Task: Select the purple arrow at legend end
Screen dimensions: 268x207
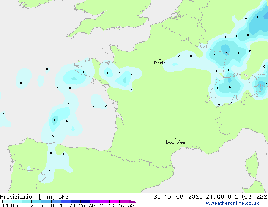Action: [x=134, y=202]
